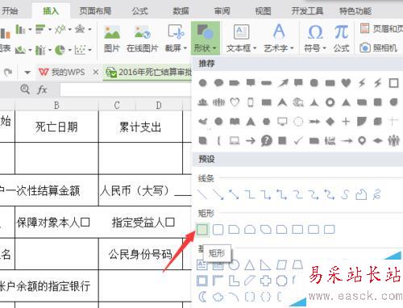Select the parallelogram basic shape
Screen dimensions: 403x308
[x=281, y=265]
